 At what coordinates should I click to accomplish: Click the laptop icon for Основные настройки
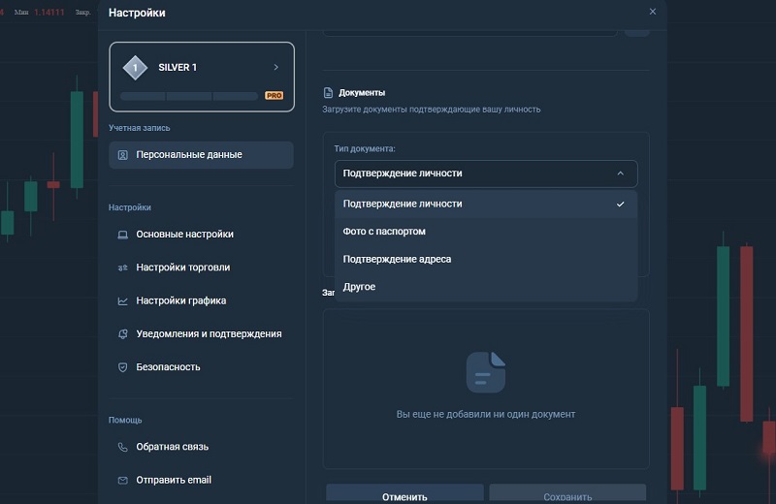pos(123,235)
